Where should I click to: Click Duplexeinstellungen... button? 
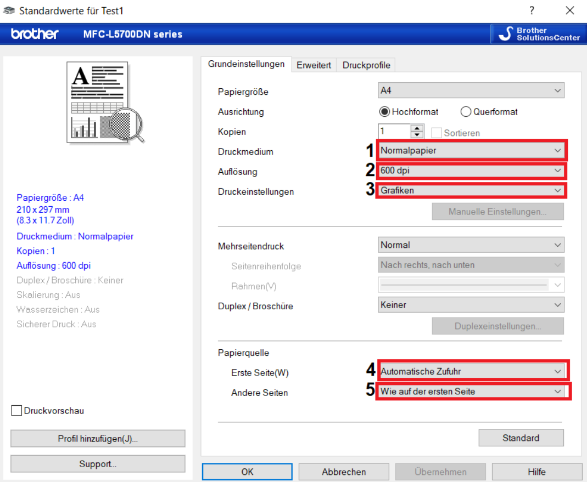pyautogui.click(x=497, y=326)
